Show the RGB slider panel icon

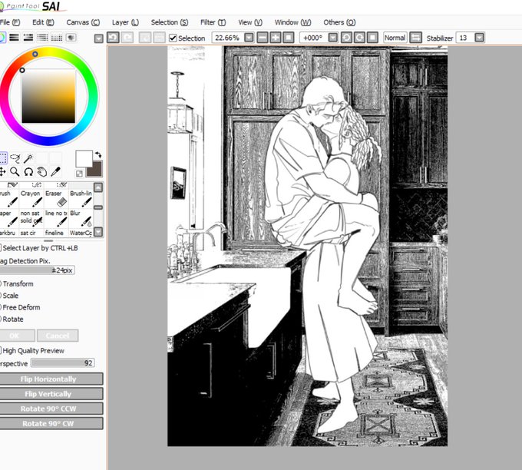coord(14,38)
